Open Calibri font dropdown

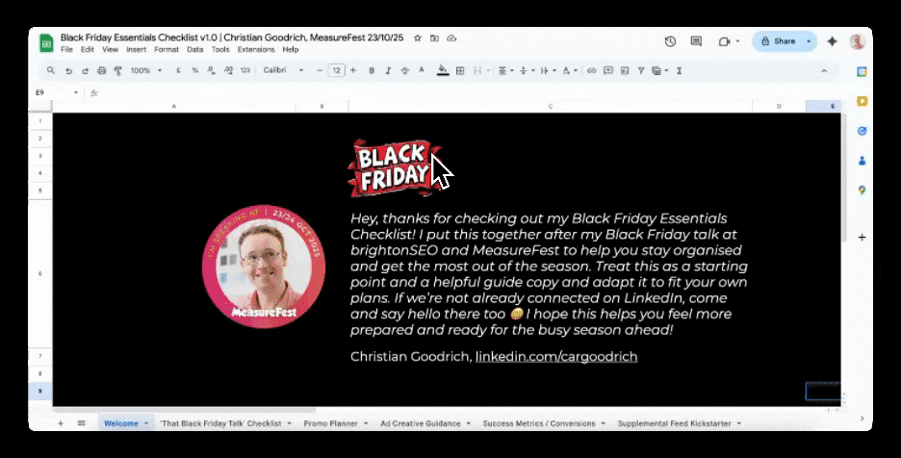coord(283,70)
